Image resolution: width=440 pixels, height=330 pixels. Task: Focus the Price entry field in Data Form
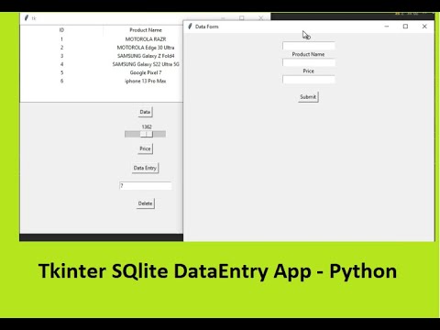[309, 80]
